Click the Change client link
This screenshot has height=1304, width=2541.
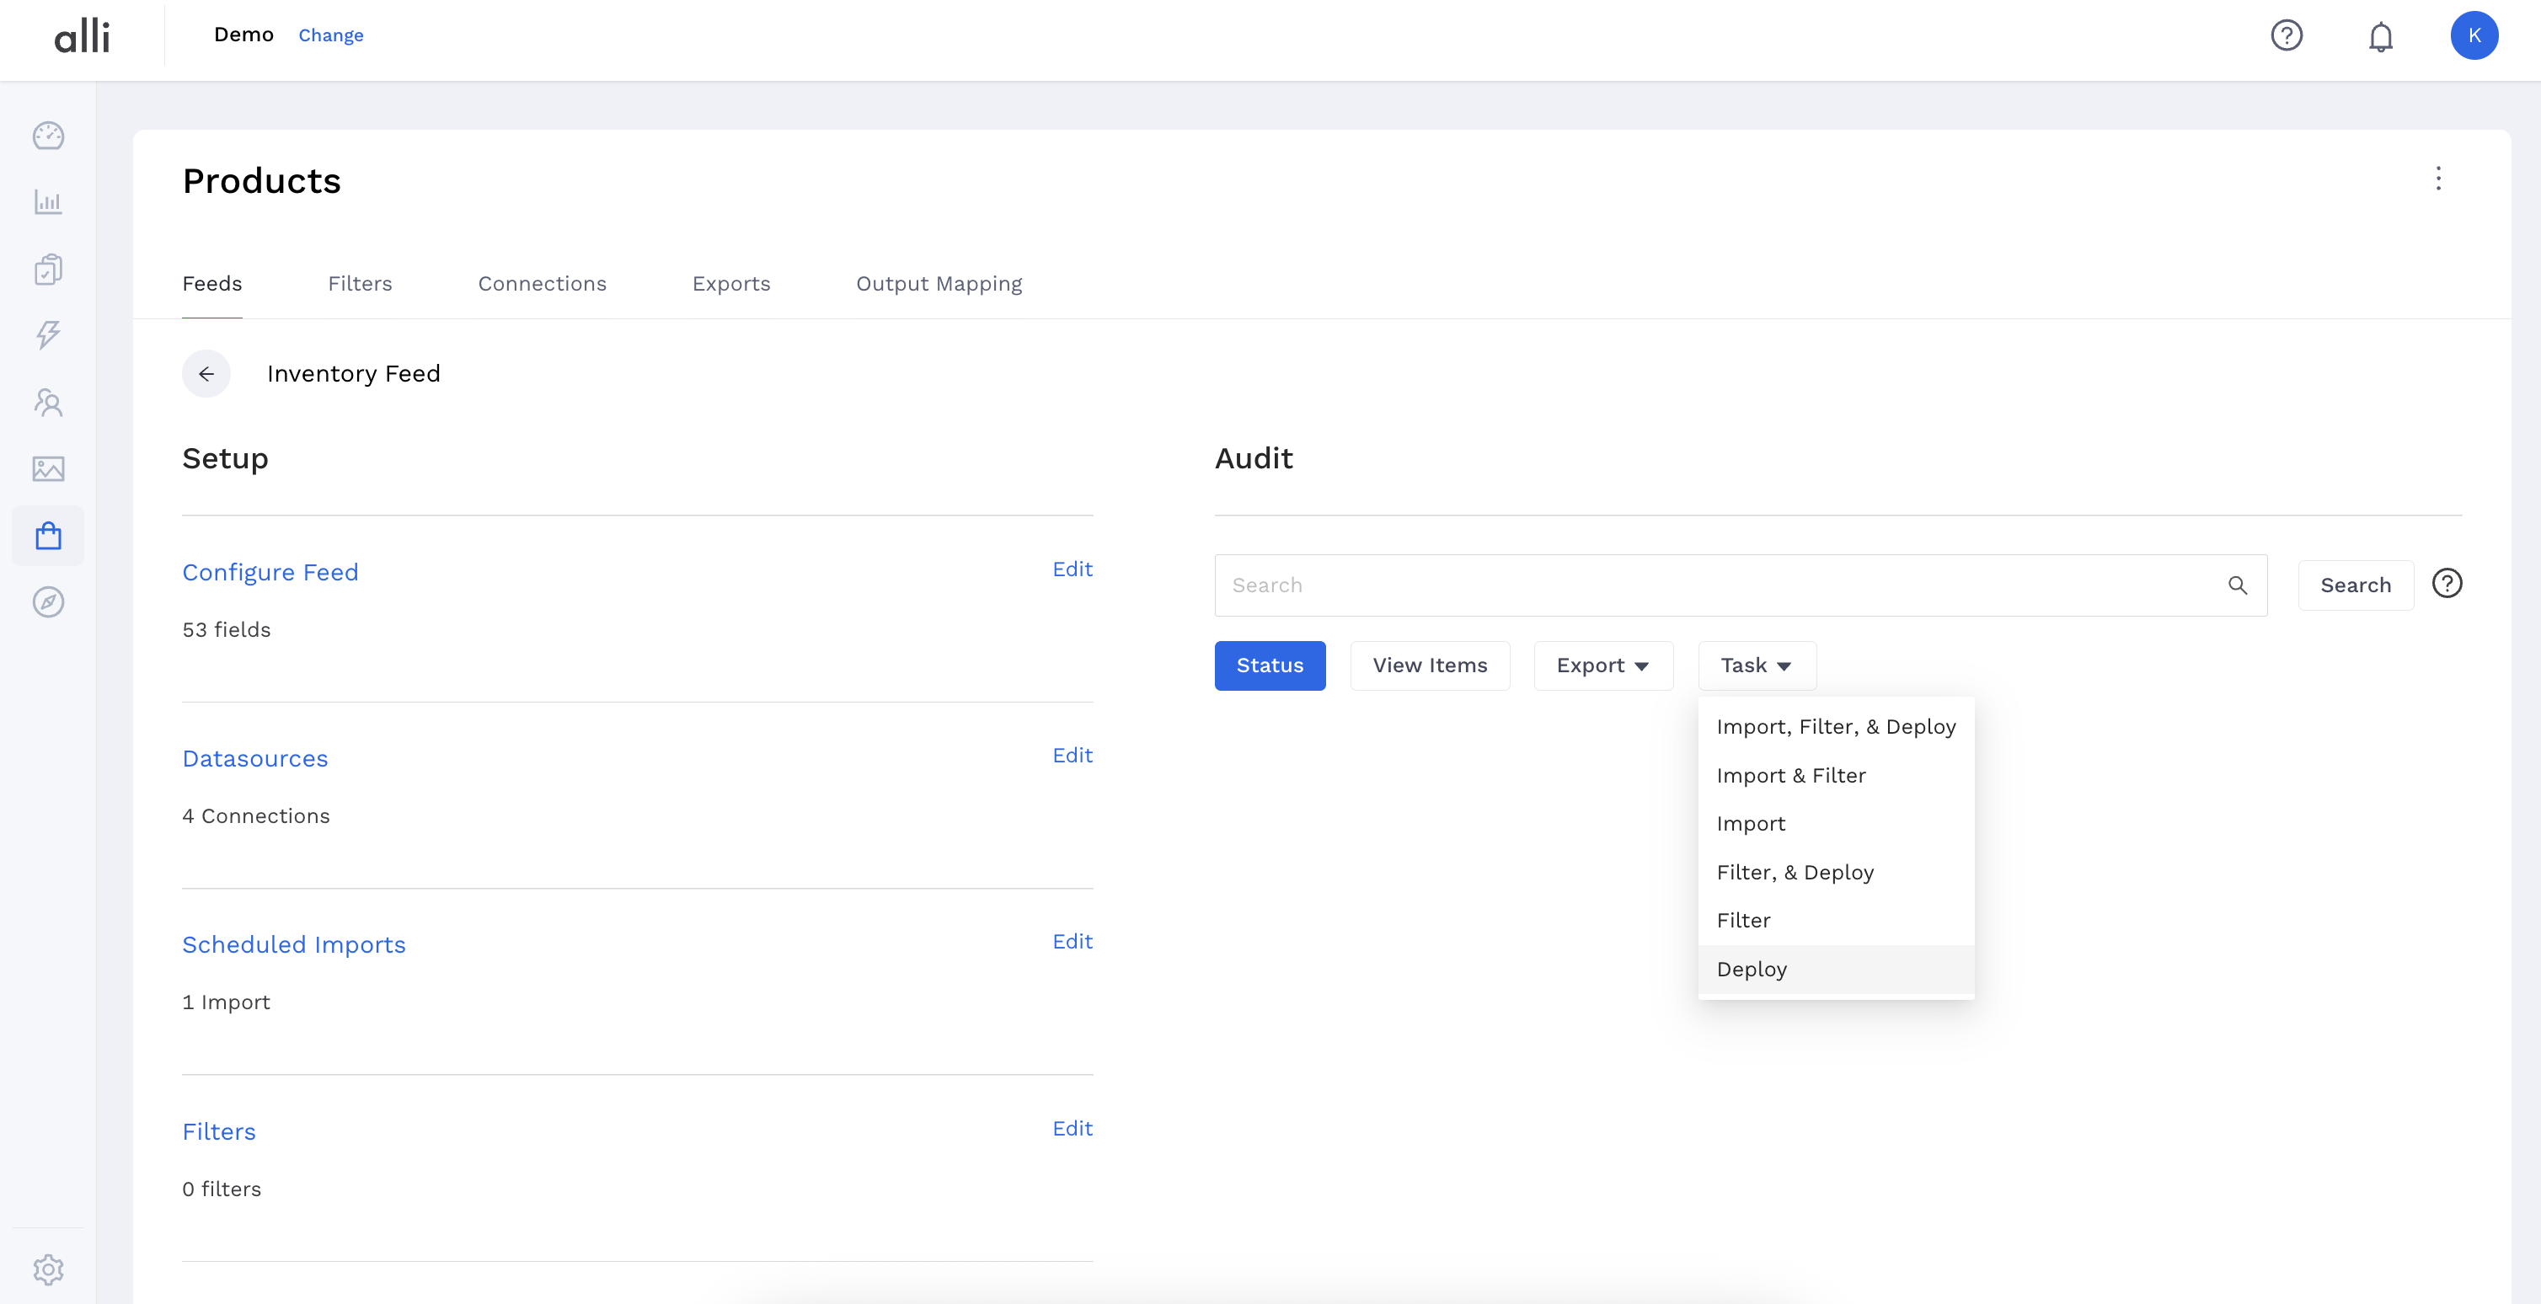(x=330, y=35)
